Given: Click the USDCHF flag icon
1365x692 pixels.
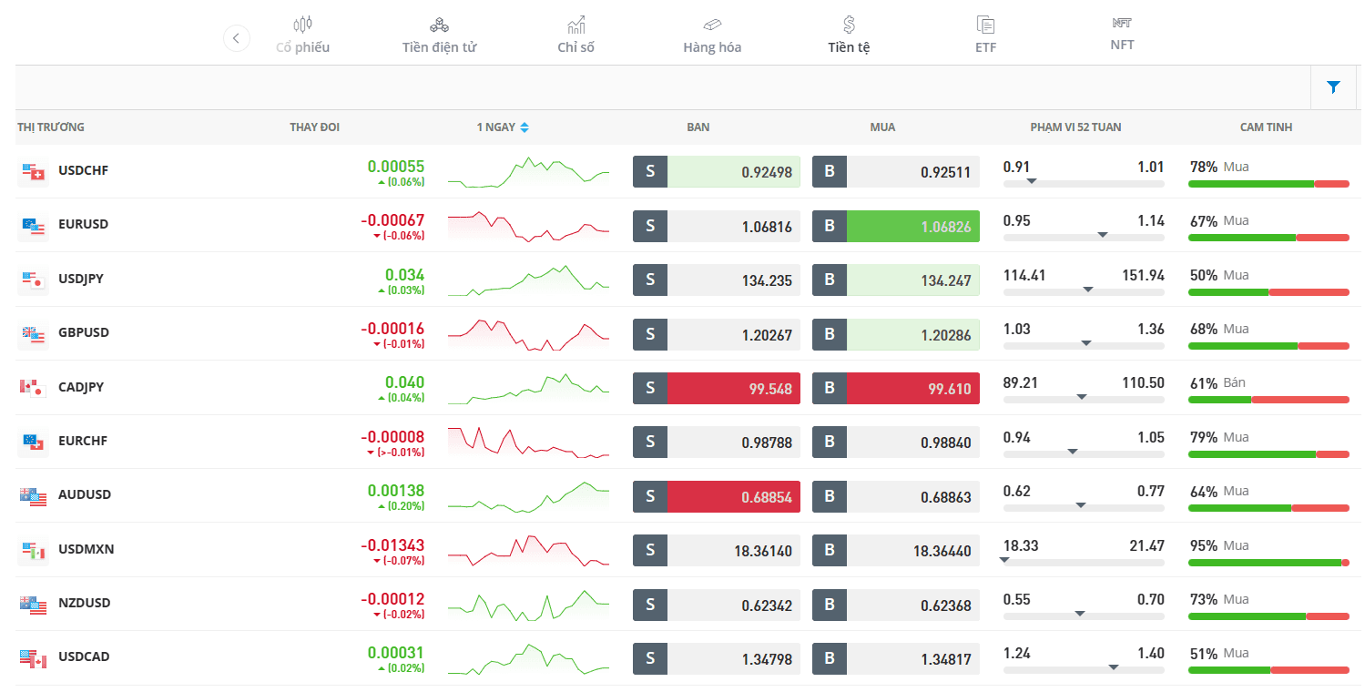Looking at the screenshot, I should coord(33,171).
